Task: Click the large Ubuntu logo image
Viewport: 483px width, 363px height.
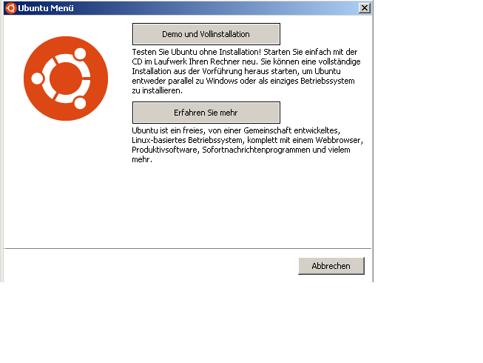Action: pyautogui.click(x=66, y=79)
